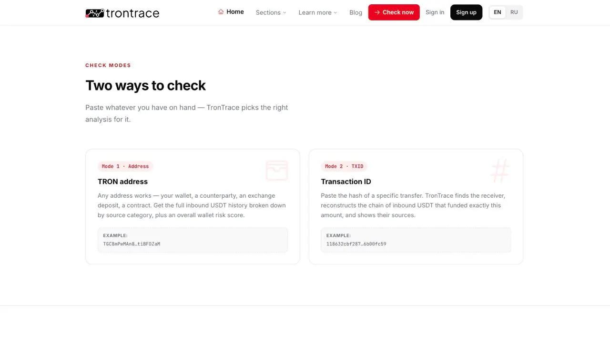Click the red Check now button
Viewport: 610px width, 344px height.
pos(394,12)
